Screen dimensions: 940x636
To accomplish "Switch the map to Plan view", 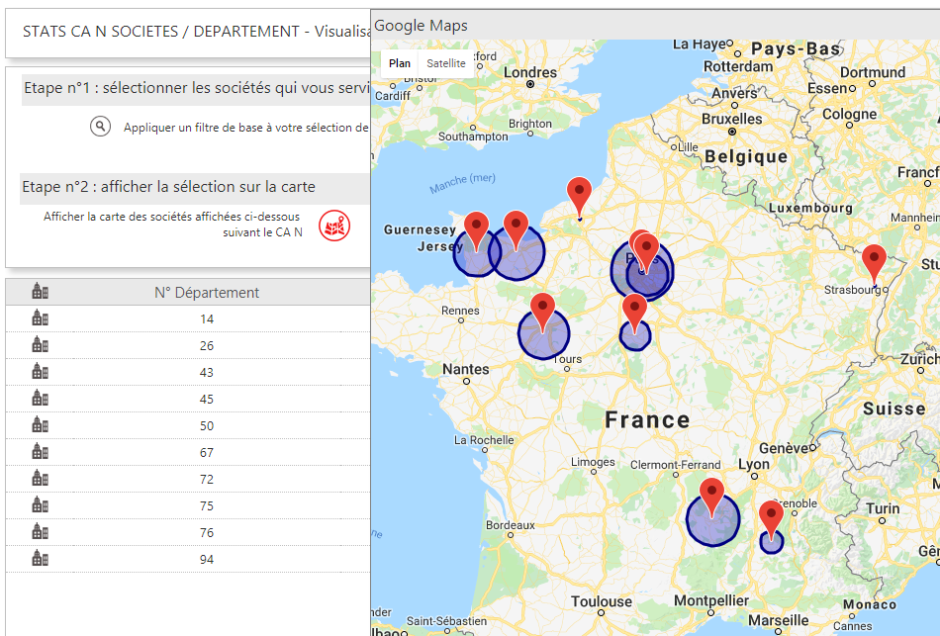I will [400, 63].
